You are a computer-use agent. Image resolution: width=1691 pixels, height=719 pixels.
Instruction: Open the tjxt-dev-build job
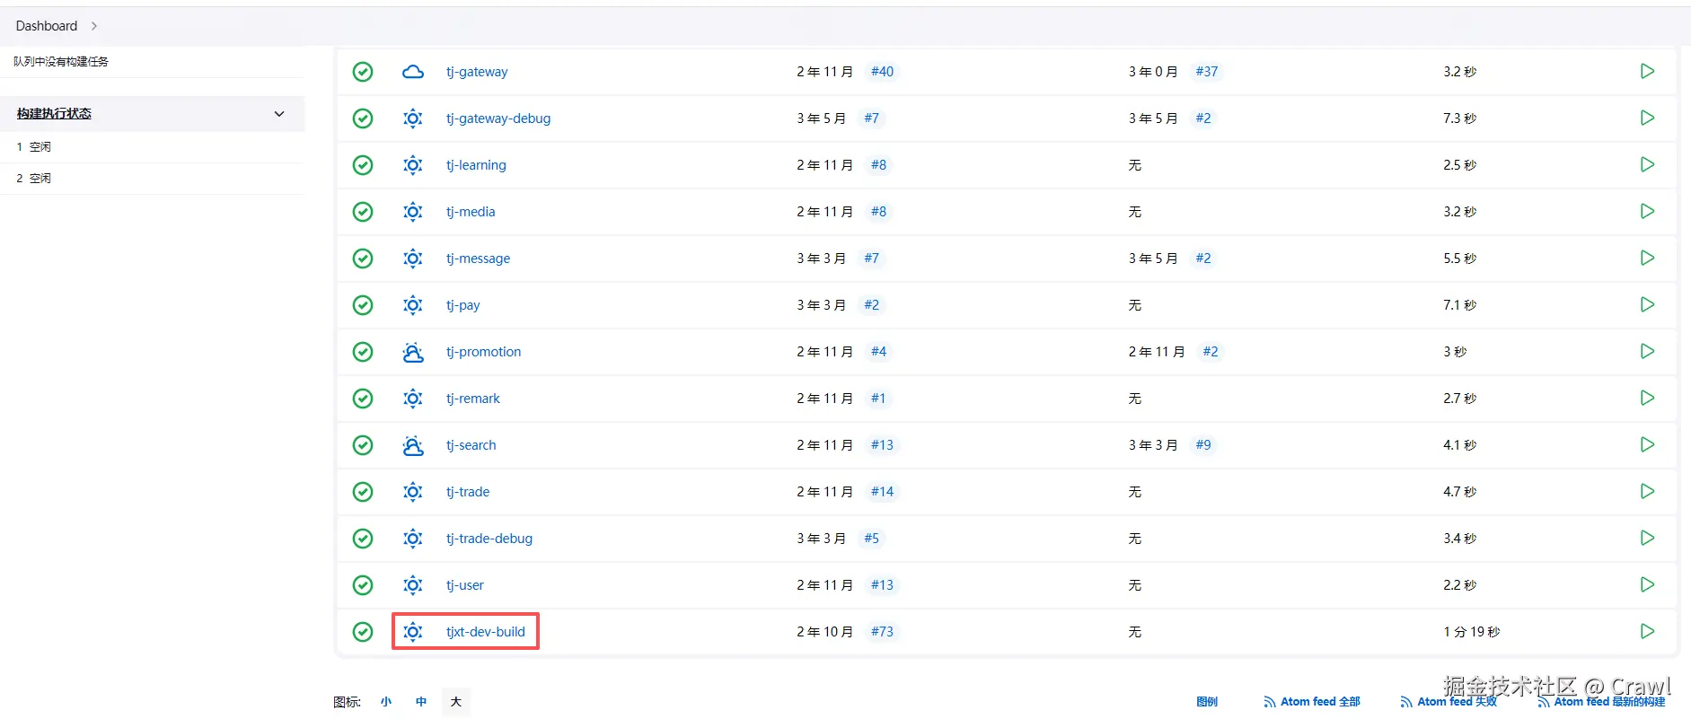click(x=486, y=632)
